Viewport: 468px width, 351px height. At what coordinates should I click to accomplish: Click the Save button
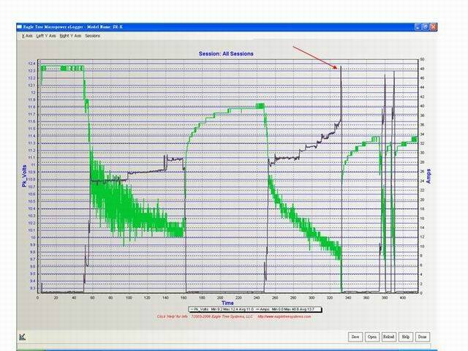point(355,336)
